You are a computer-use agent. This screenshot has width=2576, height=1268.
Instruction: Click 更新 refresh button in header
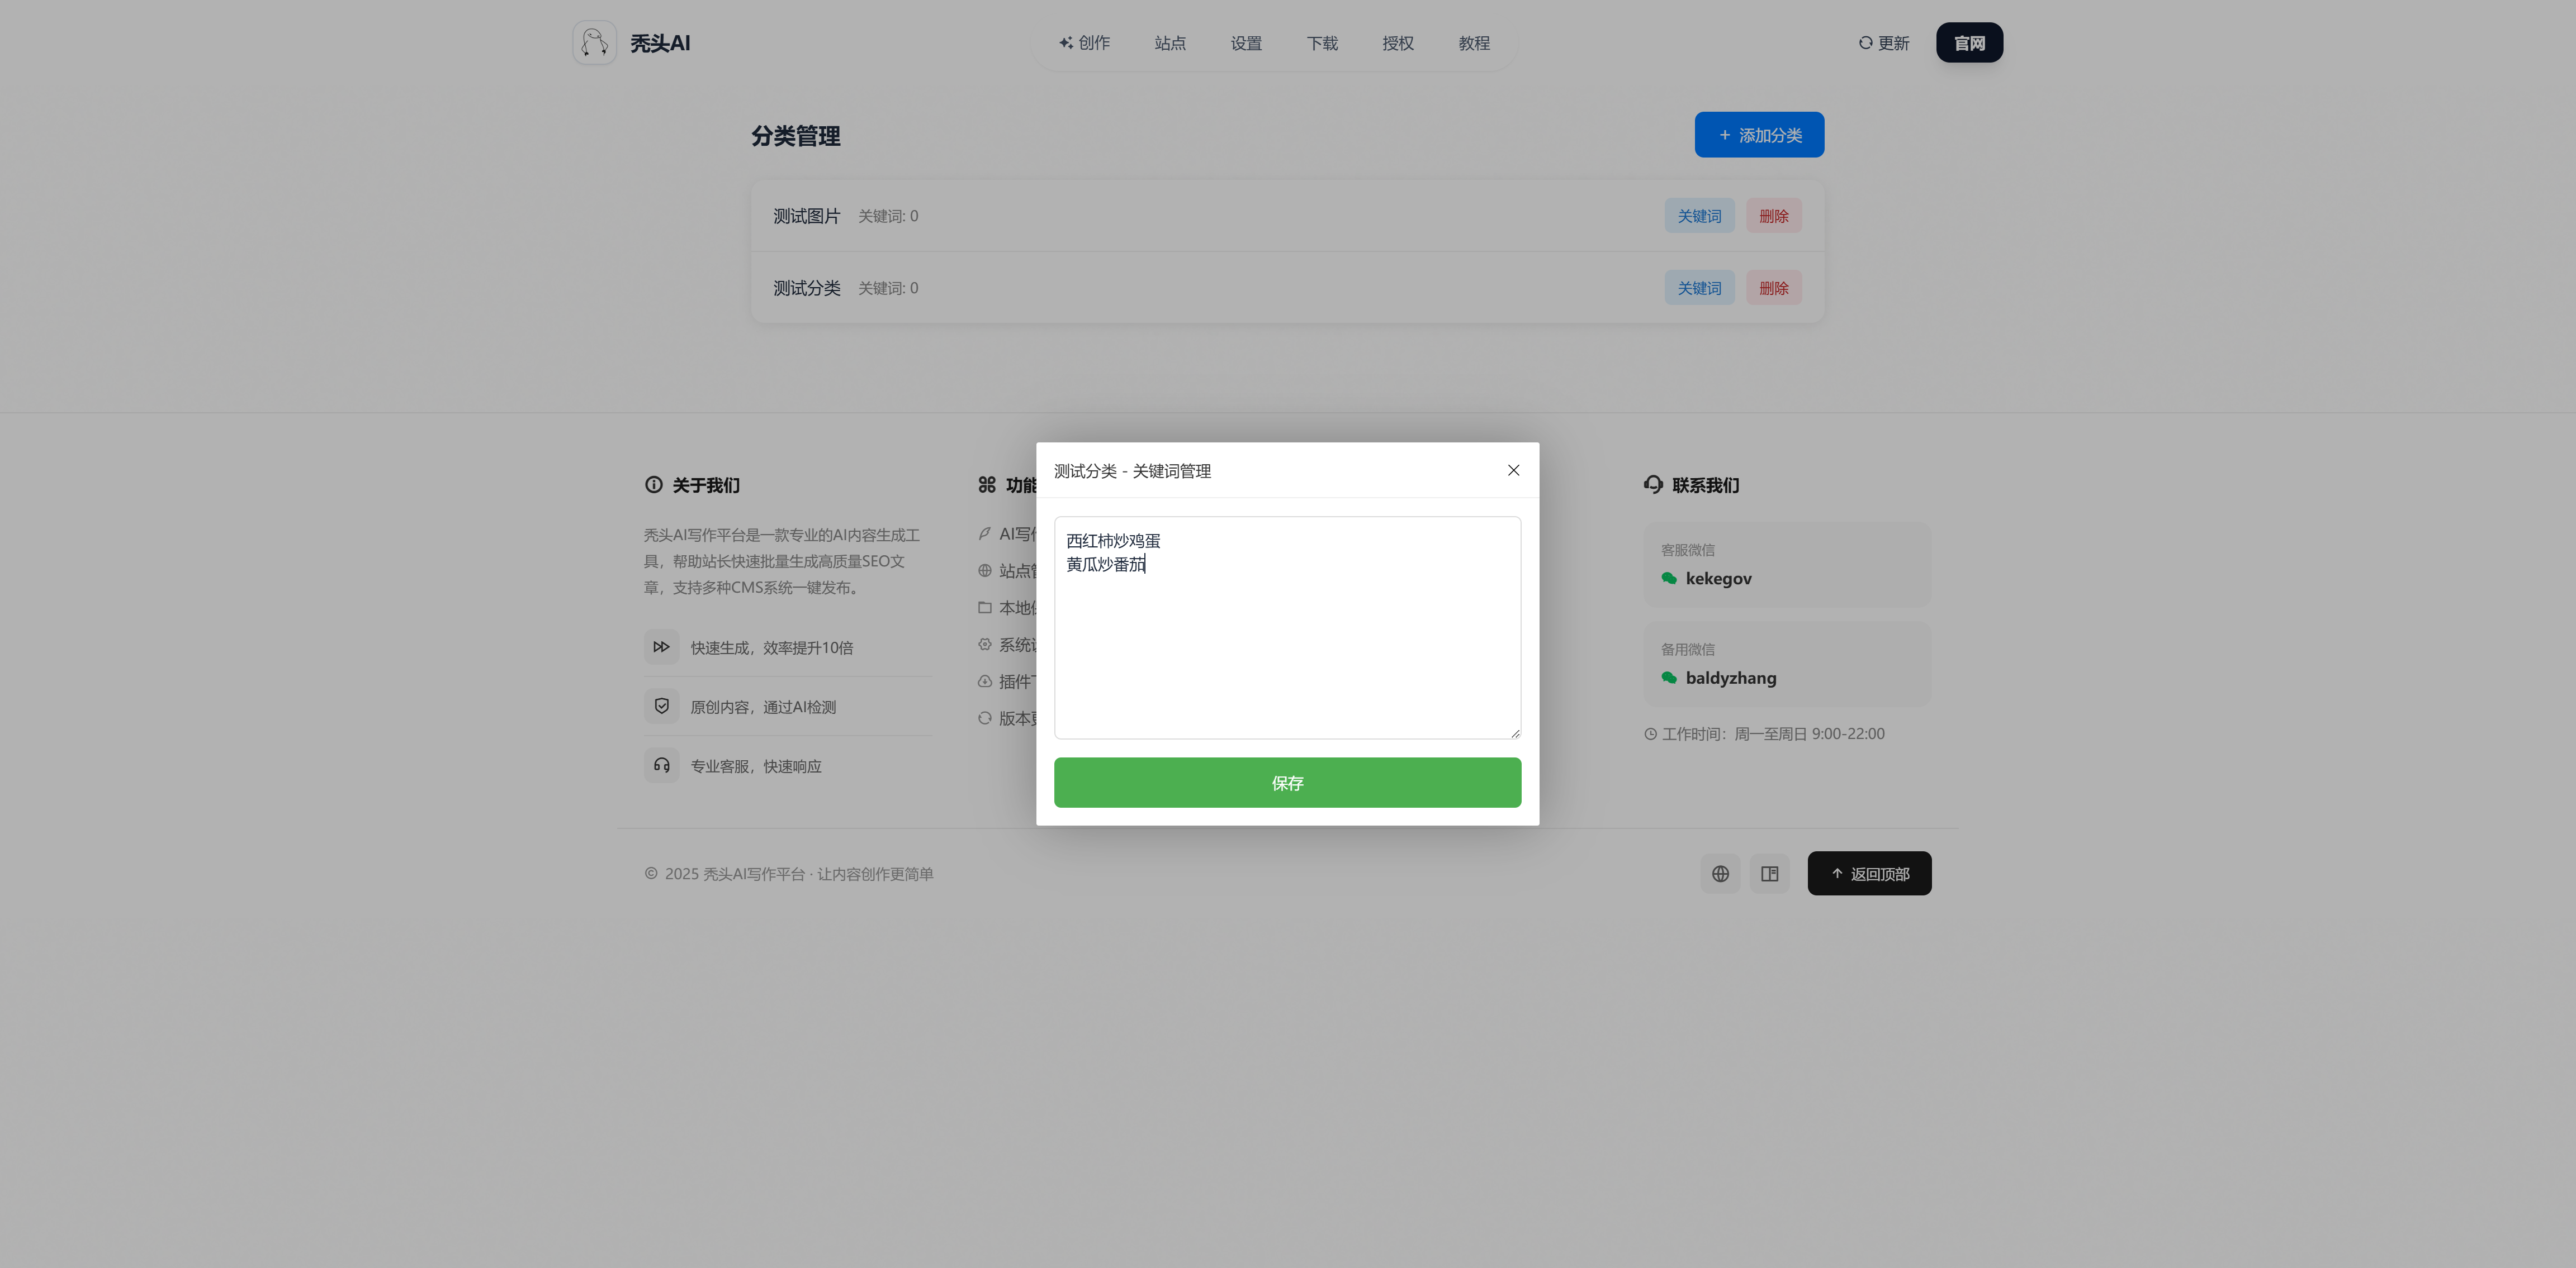(x=1883, y=43)
